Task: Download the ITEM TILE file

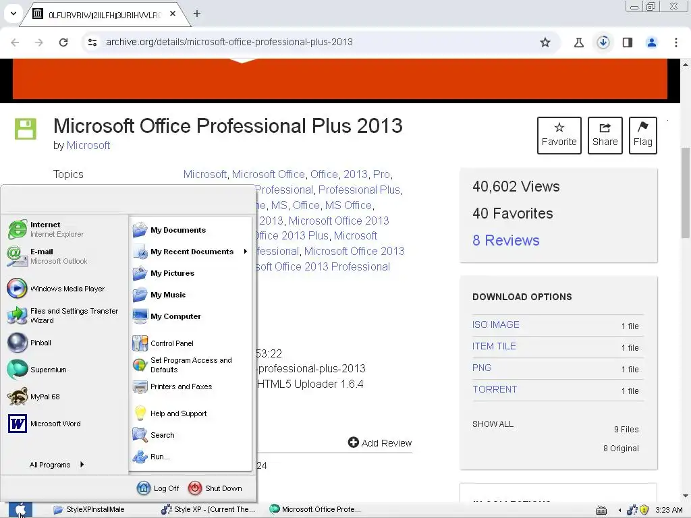Action: point(494,346)
